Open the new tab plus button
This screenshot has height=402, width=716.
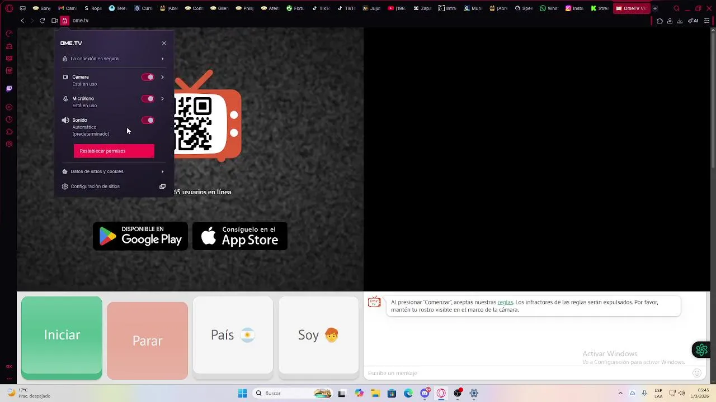point(655,8)
